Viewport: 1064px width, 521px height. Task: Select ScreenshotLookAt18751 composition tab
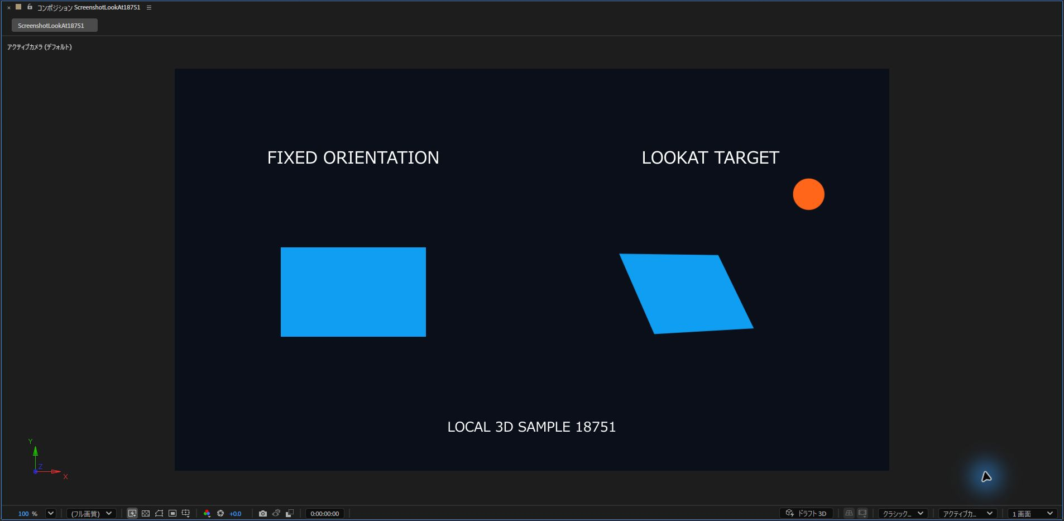55,25
